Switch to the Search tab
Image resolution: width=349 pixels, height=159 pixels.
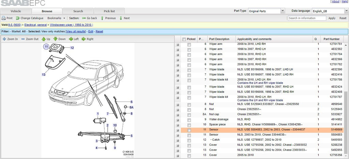[78, 11]
